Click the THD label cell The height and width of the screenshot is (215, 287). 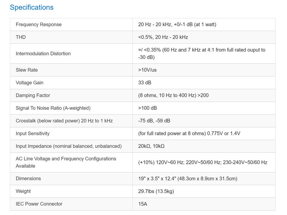click(21, 37)
